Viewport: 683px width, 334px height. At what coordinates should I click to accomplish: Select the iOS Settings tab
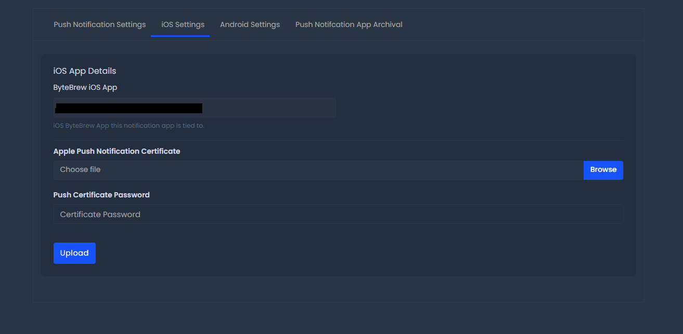pos(180,24)
